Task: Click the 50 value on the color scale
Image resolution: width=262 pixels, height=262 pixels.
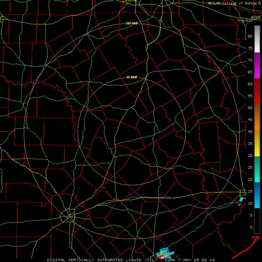Action: coord(250,108)
